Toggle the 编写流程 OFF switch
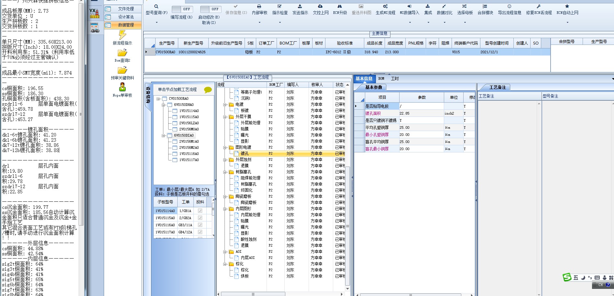Screen dimensions: 614x296 tap(182, 9)
